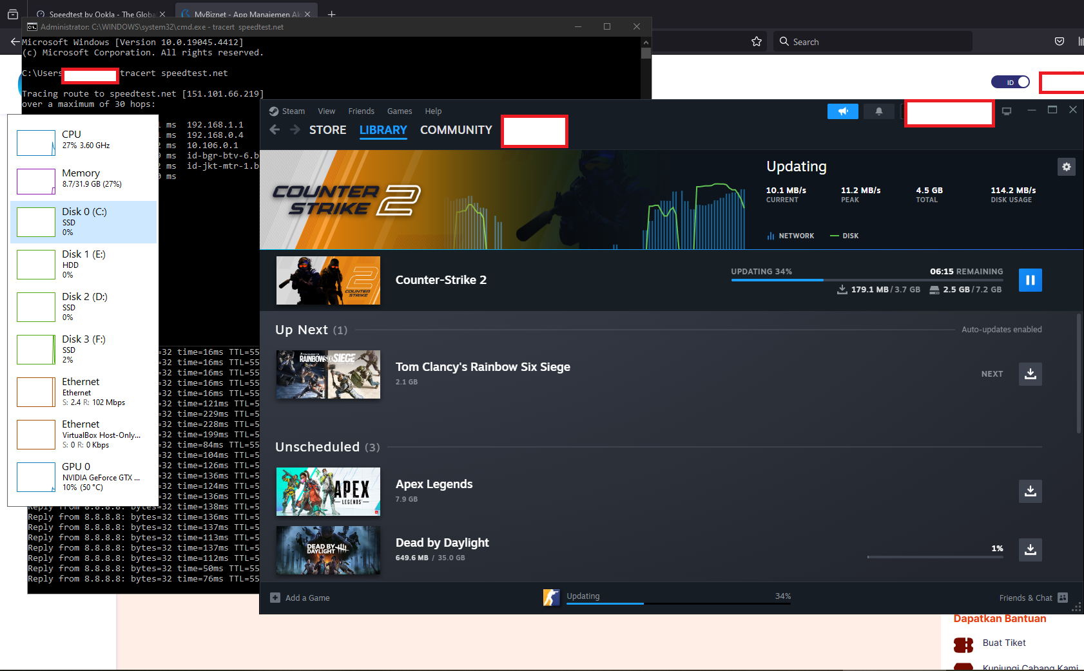This screenshot has width=1084, height=671.
Task: Click the Apex Legends download icon
Action: pos(1030,491)
